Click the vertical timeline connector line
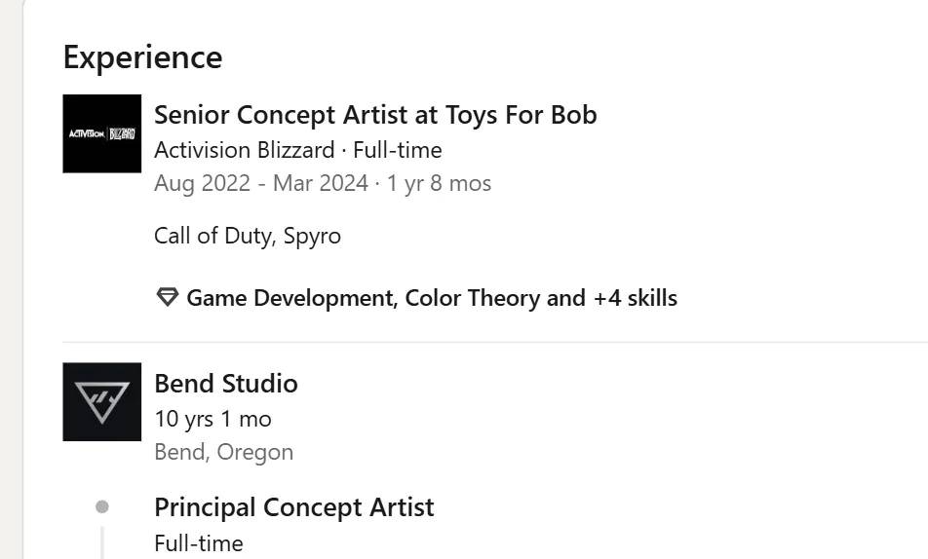928x559 pixels. [102, 542]
